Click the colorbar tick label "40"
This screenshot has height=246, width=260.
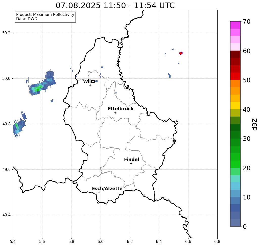247,109
